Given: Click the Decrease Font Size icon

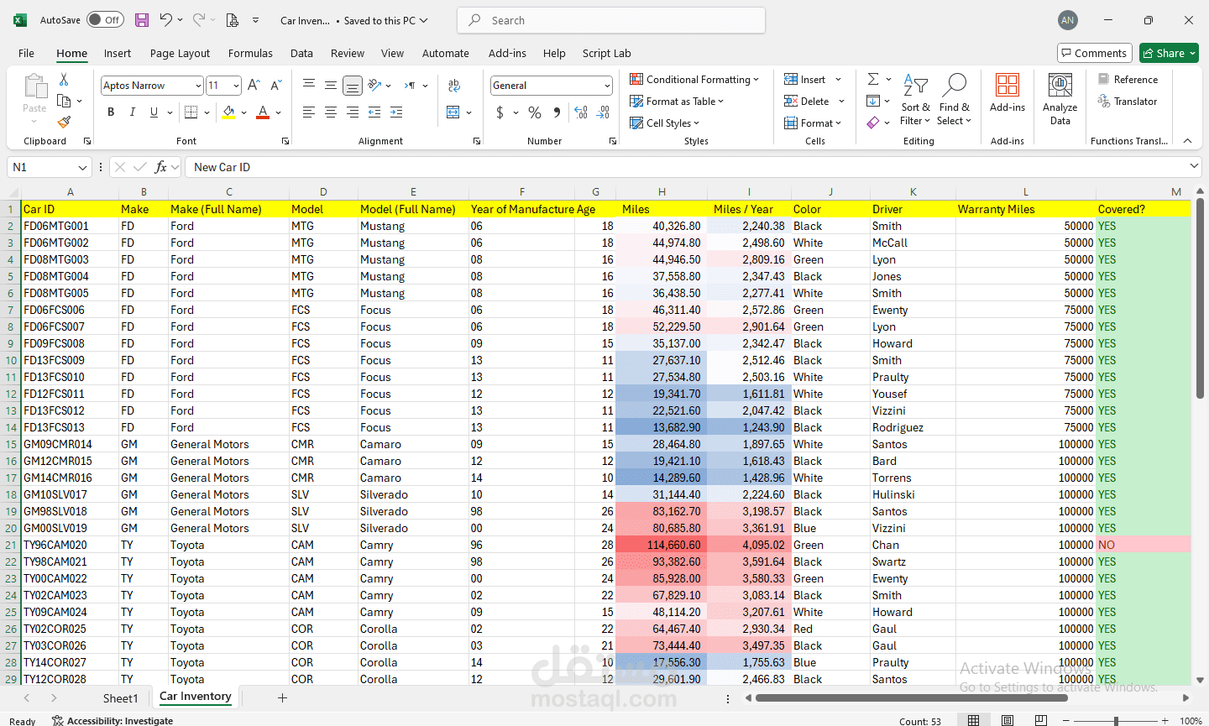Looking at the screenshot, I should (x=276, y=85).
